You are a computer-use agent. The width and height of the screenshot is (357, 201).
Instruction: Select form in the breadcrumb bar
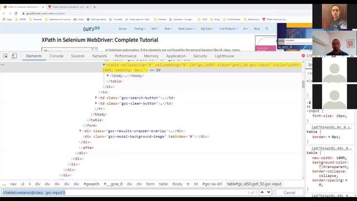[150, 184]
